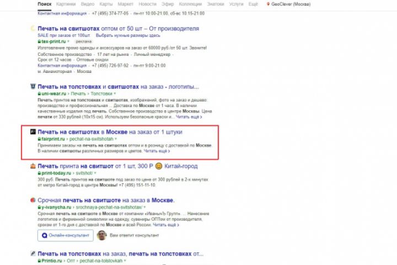The width and height of the screenshot is (397, 265).
Task: Expand the Ещё menu tab
Action: pos(253,4)
